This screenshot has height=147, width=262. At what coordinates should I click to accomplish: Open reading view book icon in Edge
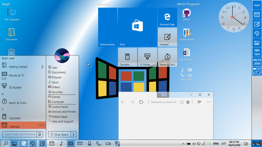(x=182, y=102)
